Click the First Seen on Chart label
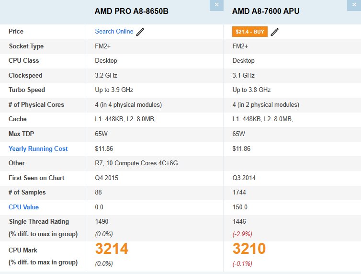Screen dimensions: 361x274 [x=36, y=178]
